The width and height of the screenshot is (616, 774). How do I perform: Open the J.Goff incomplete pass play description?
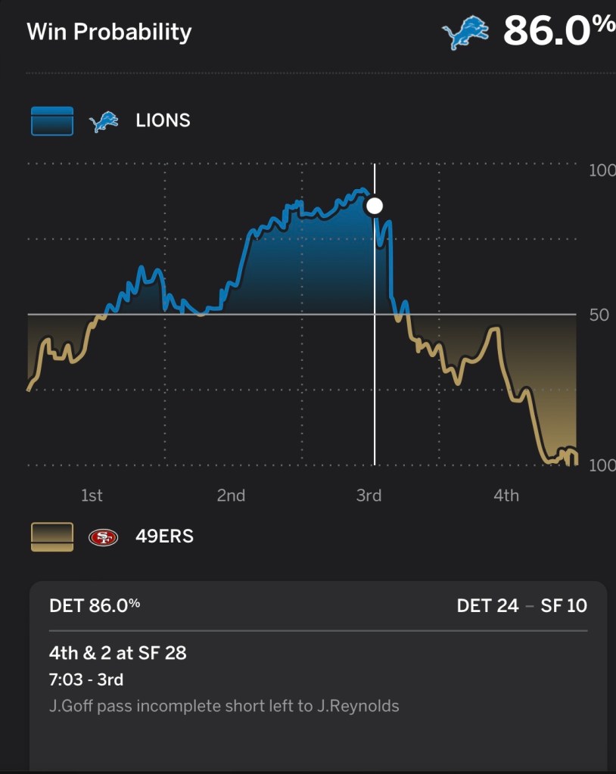[224, 707]
